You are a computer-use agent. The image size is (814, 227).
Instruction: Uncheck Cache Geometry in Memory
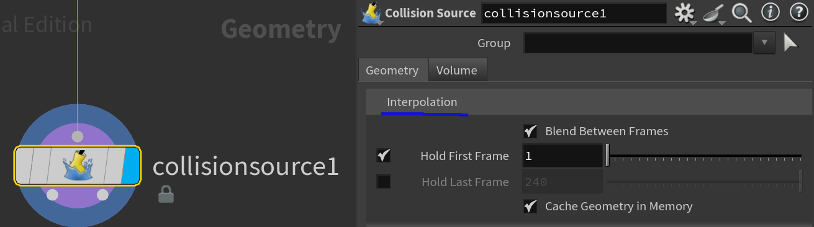[530, 207]
